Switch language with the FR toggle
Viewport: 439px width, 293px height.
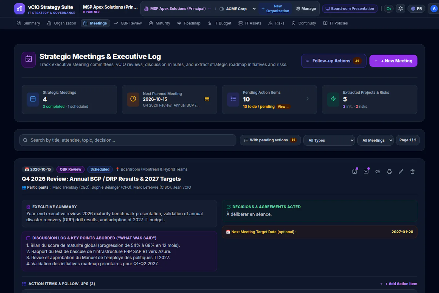416,9
